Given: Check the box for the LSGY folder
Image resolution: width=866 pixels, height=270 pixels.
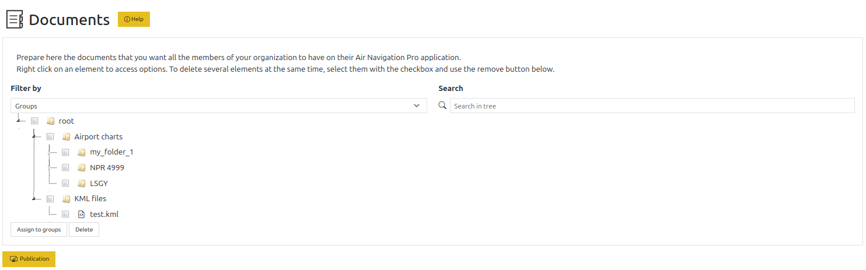Looking at the screenshot, I should [65, 184].
